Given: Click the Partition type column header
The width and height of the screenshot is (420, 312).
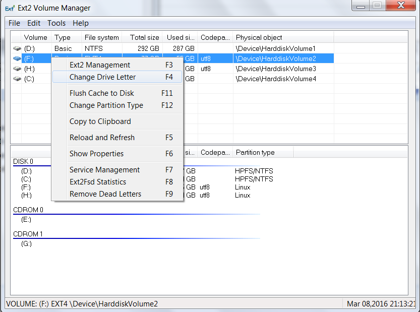Looking at the screenshot, I should coord(263,152).
